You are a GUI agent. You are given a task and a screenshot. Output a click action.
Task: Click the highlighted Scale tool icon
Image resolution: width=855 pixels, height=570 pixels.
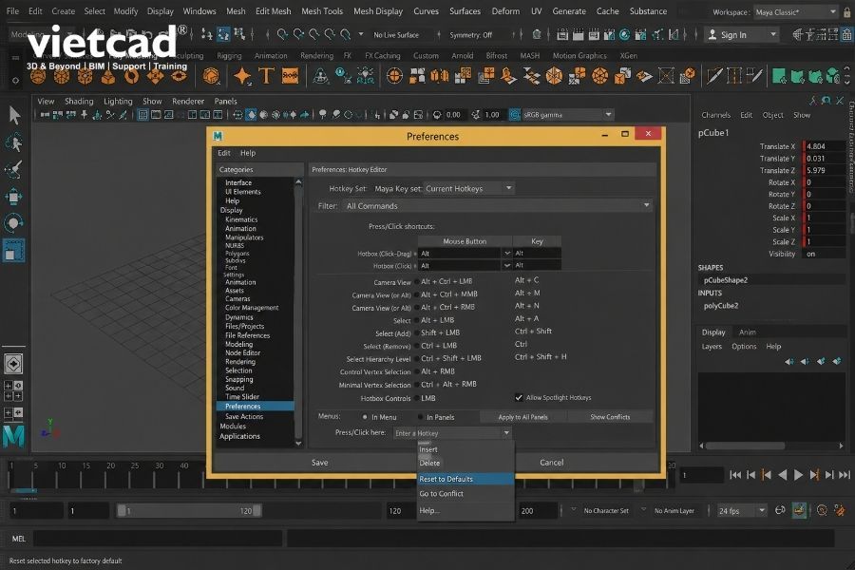point(13,251)
